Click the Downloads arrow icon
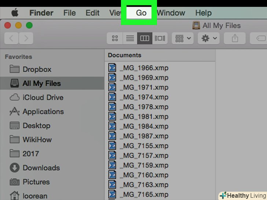The image size is (267, 200). 14,168
